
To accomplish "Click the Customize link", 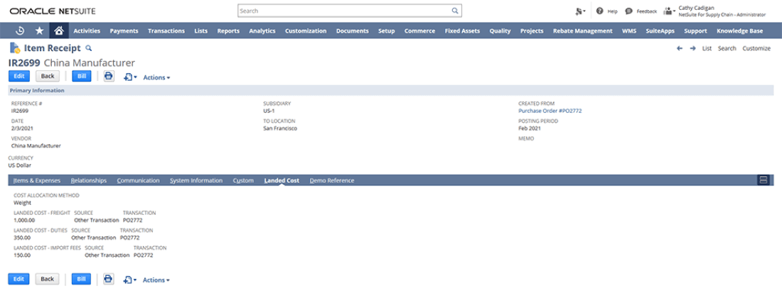I will [756, 48].
